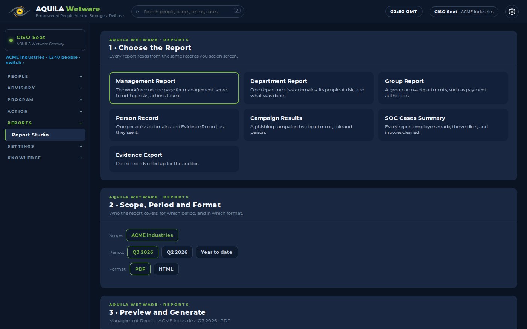Expand the ACTION section plus icon
527x329 pixels.
pyautogui.click(x=81, y=111)
